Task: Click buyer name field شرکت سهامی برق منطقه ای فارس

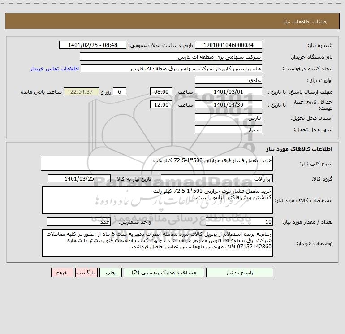Action: [x=171, y=56]
